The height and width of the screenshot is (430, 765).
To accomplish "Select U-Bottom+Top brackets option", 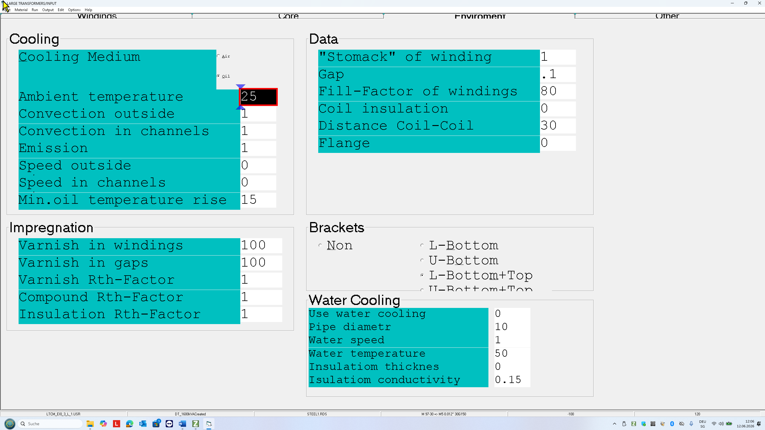I will click(x=476, y=288).
